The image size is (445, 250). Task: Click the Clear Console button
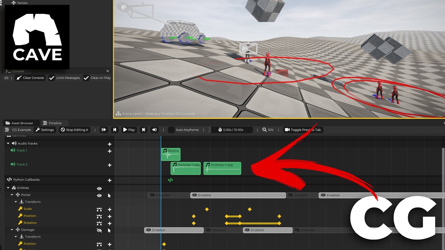tap(30, 78)
